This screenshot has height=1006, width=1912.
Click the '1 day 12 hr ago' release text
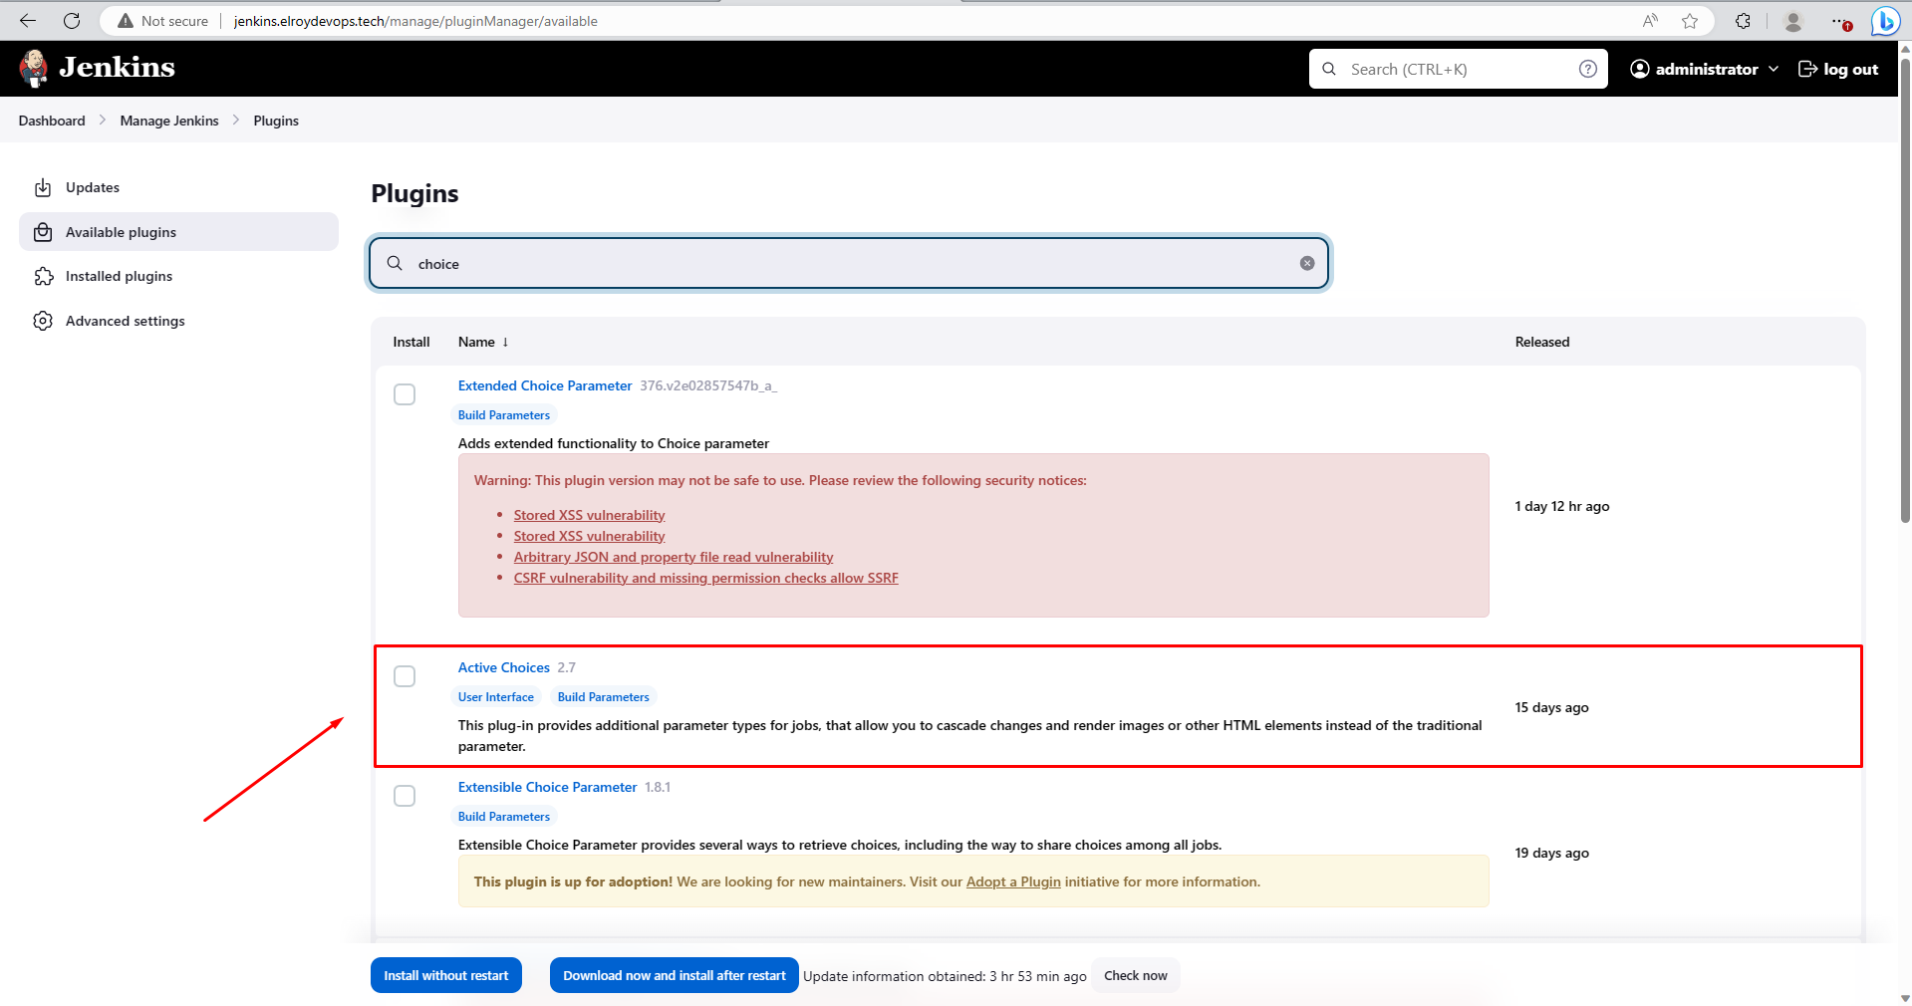coord(1562,506)
